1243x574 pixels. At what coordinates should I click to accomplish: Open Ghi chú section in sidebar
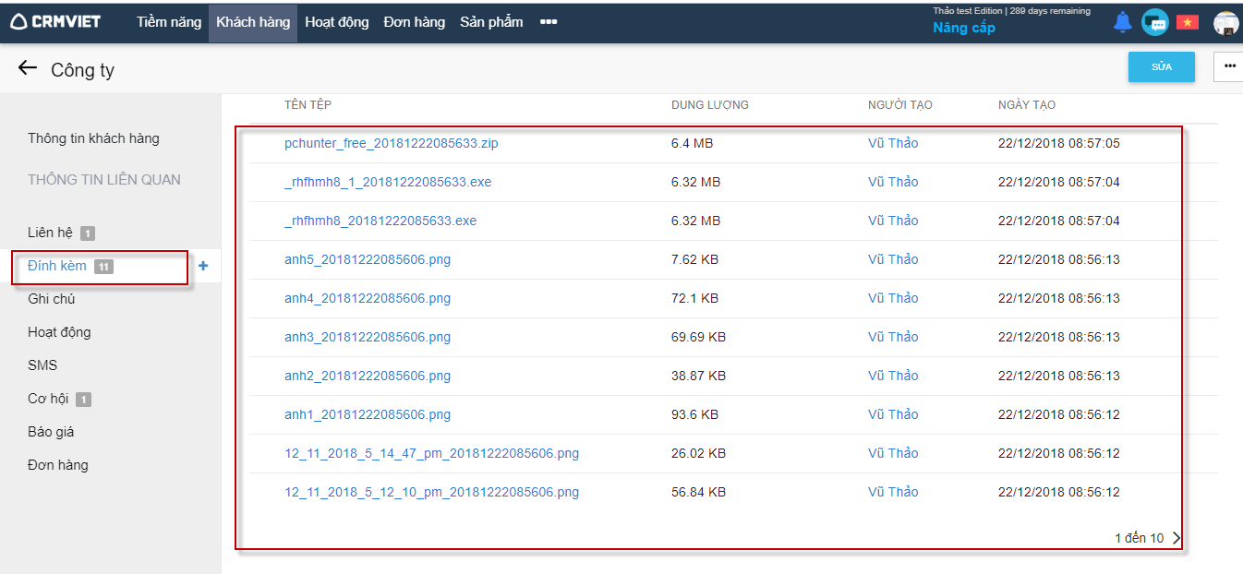click(x=52, y=299)
